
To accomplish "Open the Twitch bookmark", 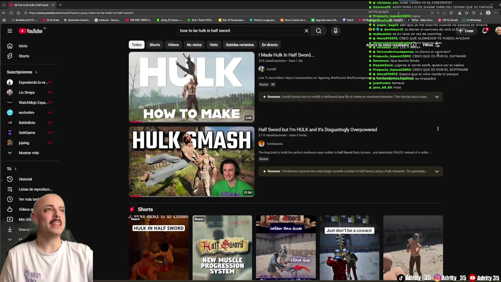I will pyautogui.click(x=348, y=20).
